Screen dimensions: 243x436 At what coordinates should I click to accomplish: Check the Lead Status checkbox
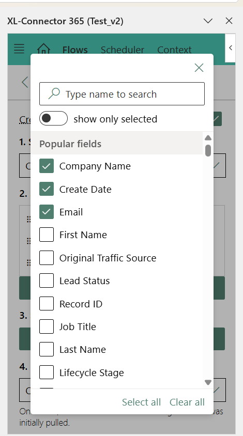tap(47, 281)
